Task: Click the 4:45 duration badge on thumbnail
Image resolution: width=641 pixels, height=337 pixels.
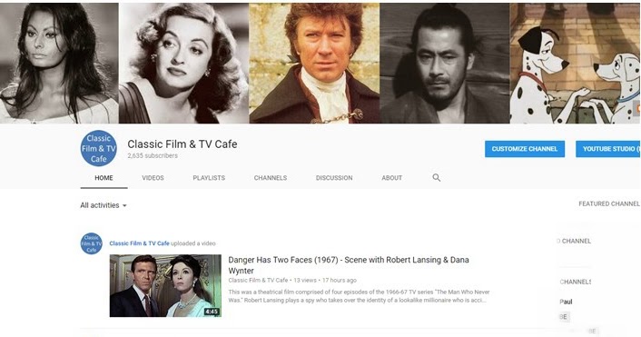Action: (212, 312)
